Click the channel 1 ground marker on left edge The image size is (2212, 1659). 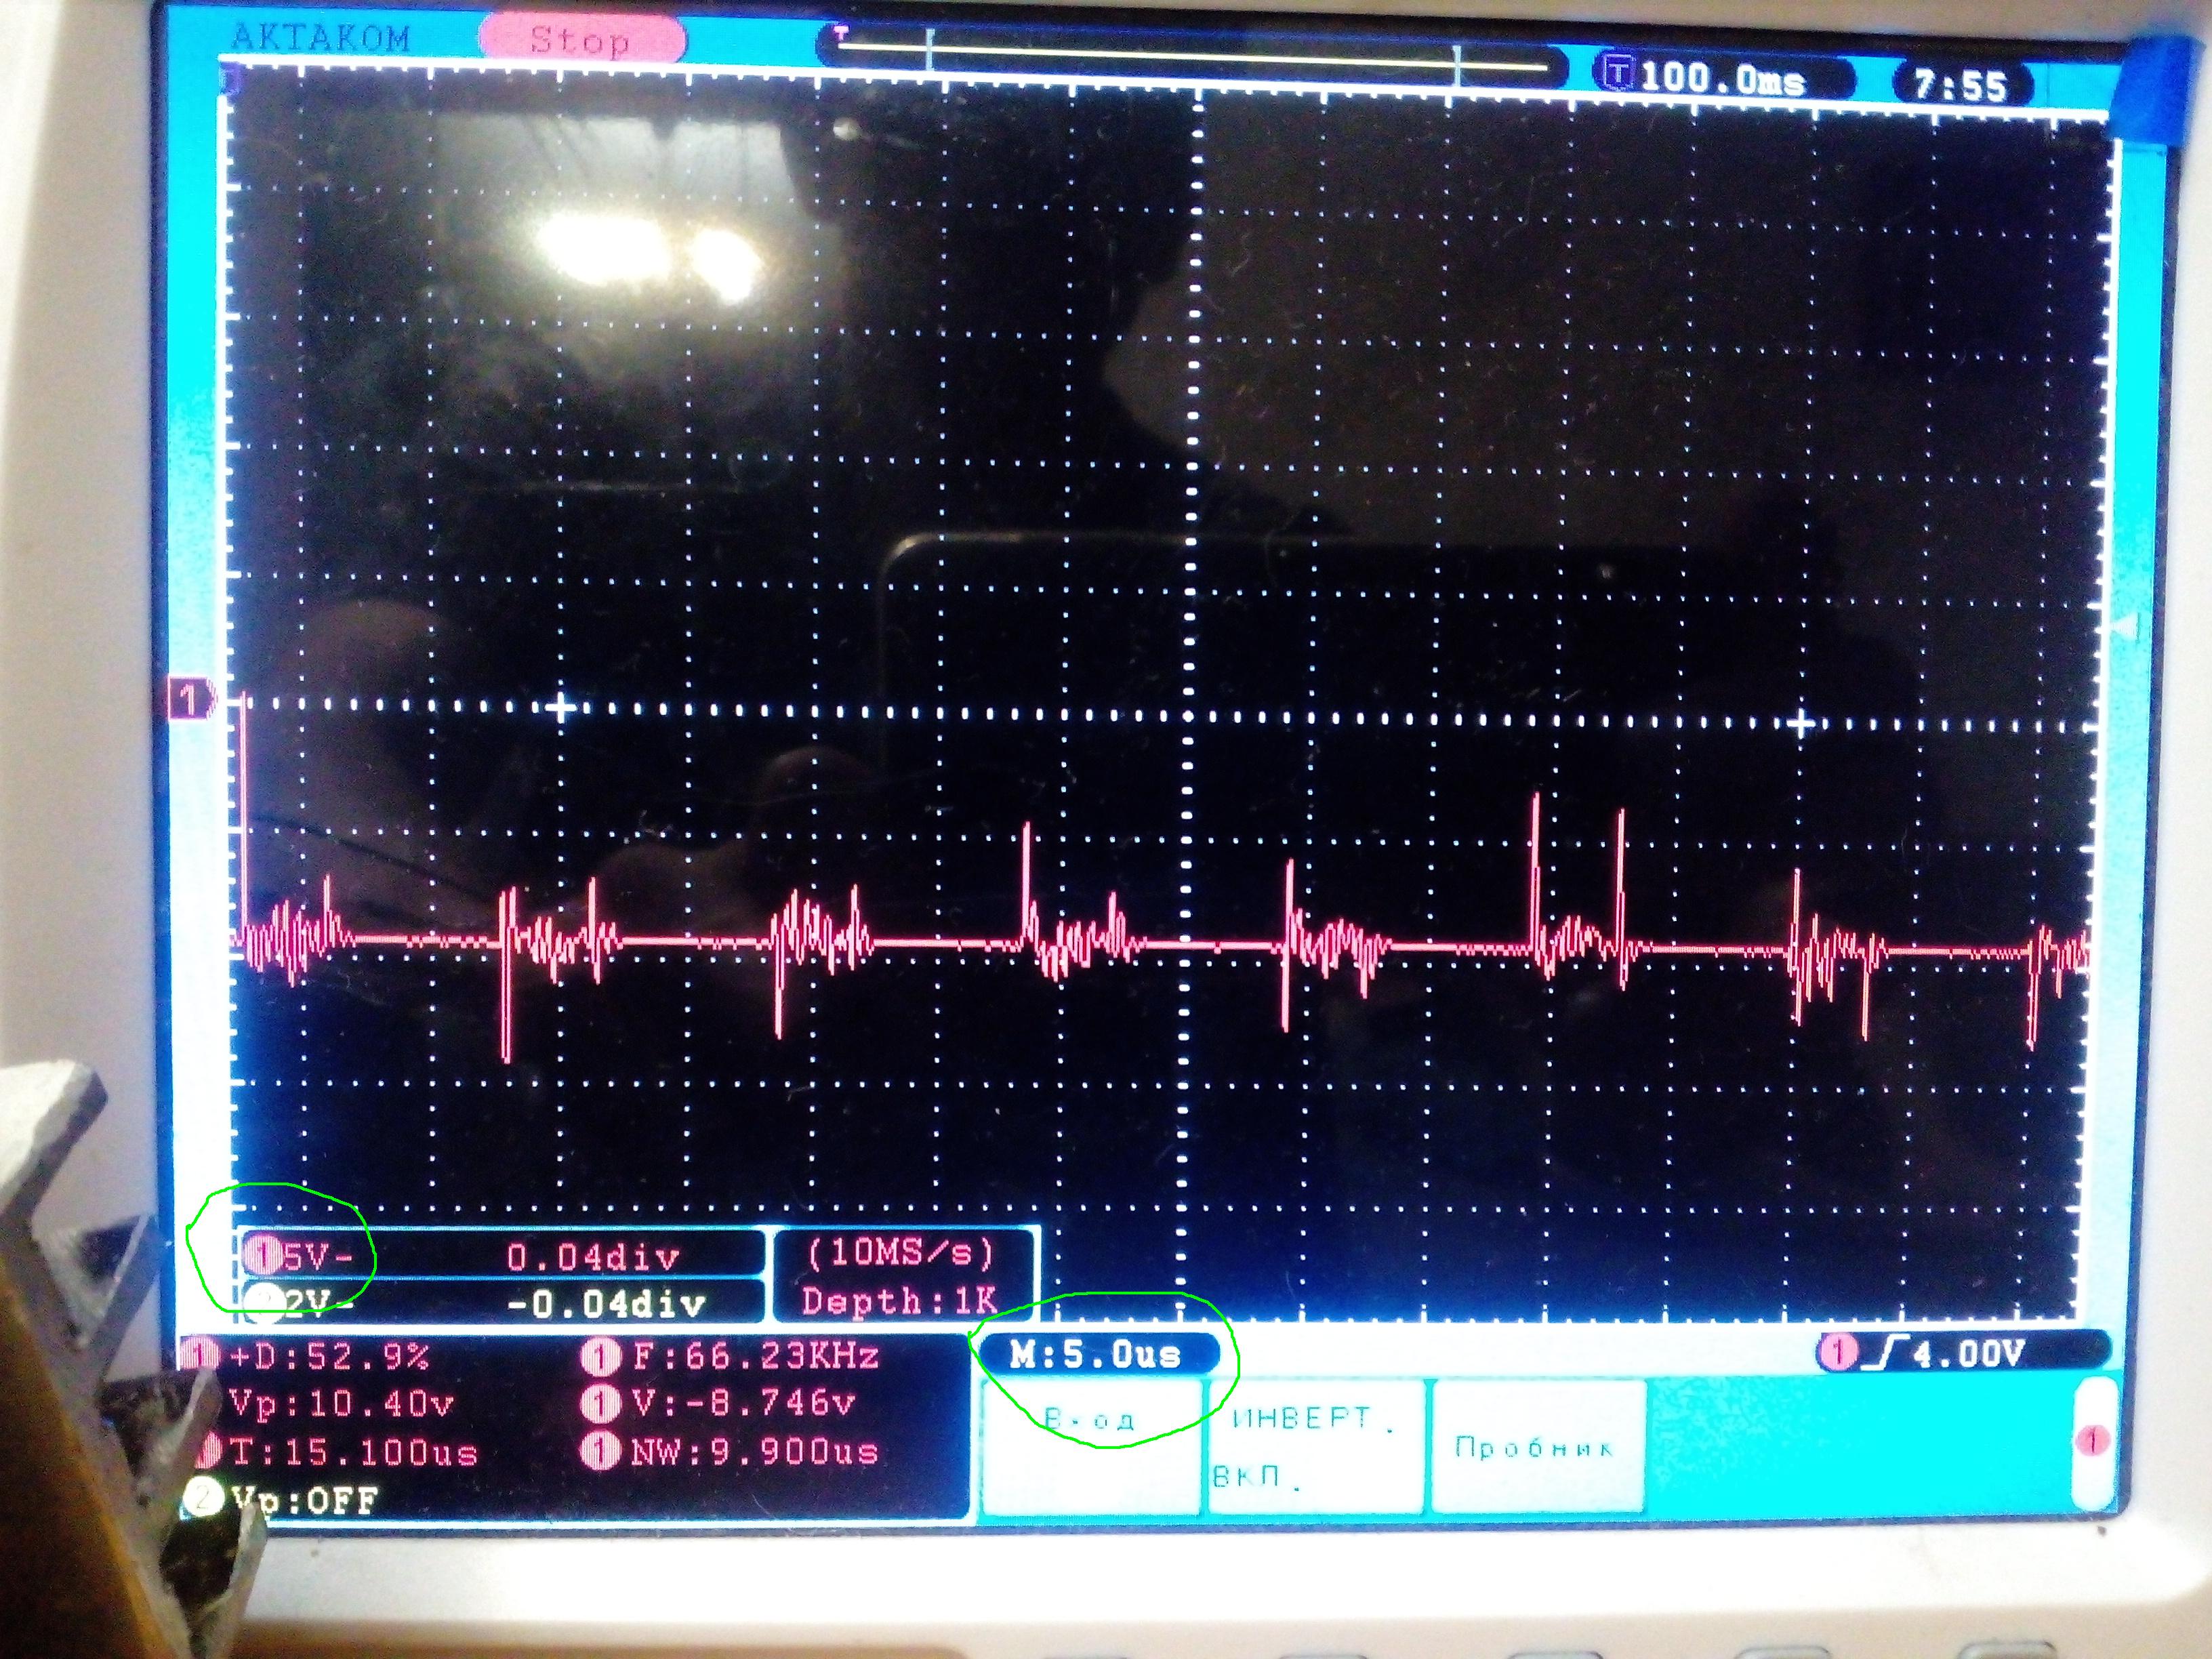[x=190, y=699]
